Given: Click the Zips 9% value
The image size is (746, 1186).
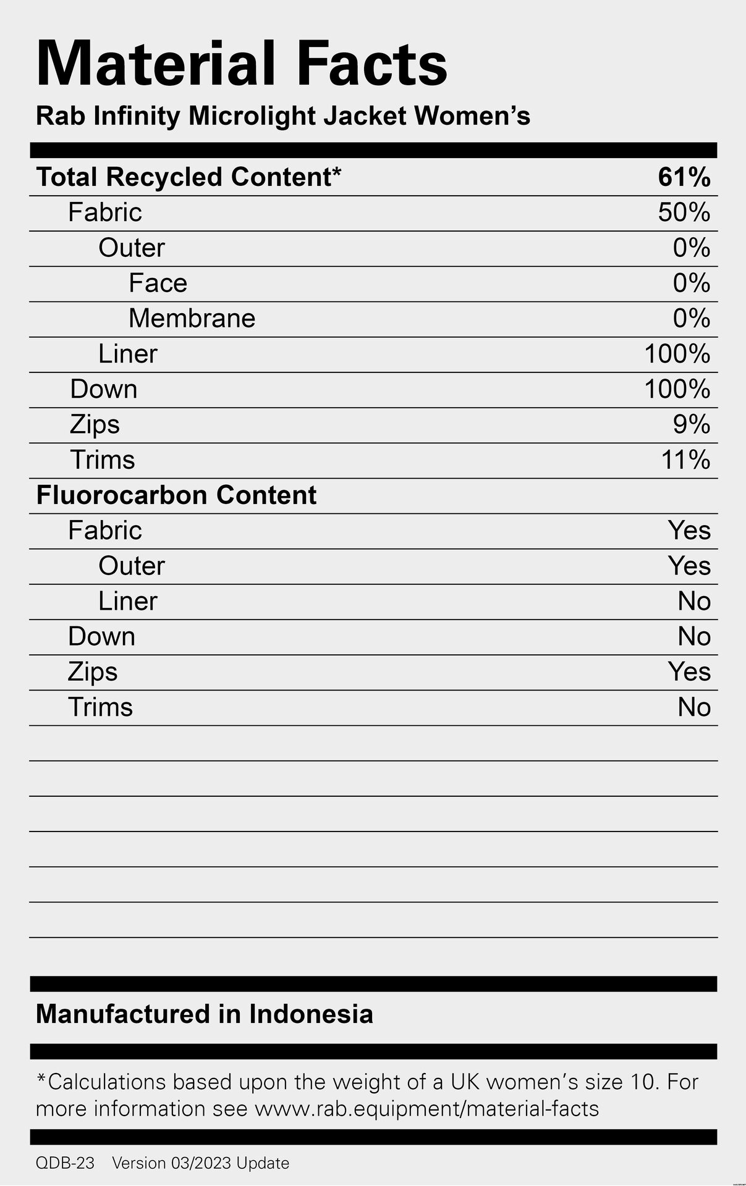Looking at the screenshot, I should tap(692, 424).
